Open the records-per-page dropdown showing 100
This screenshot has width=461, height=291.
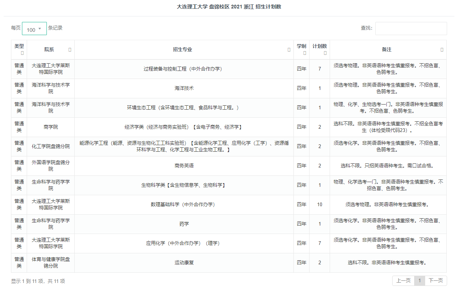pos(34,29)
